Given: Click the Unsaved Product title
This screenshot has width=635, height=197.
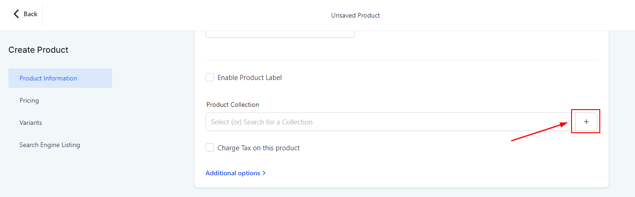Looking at the screenshot, I should [355, 15].
